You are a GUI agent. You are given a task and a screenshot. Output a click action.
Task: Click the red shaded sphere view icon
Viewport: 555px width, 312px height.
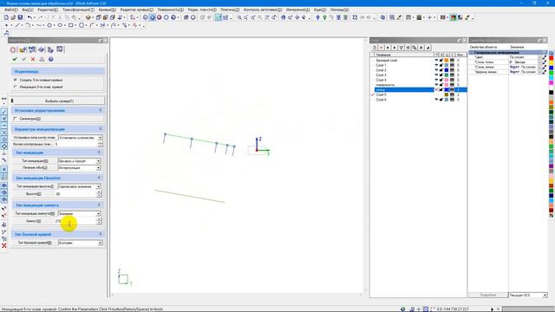(x=160, y=17)
